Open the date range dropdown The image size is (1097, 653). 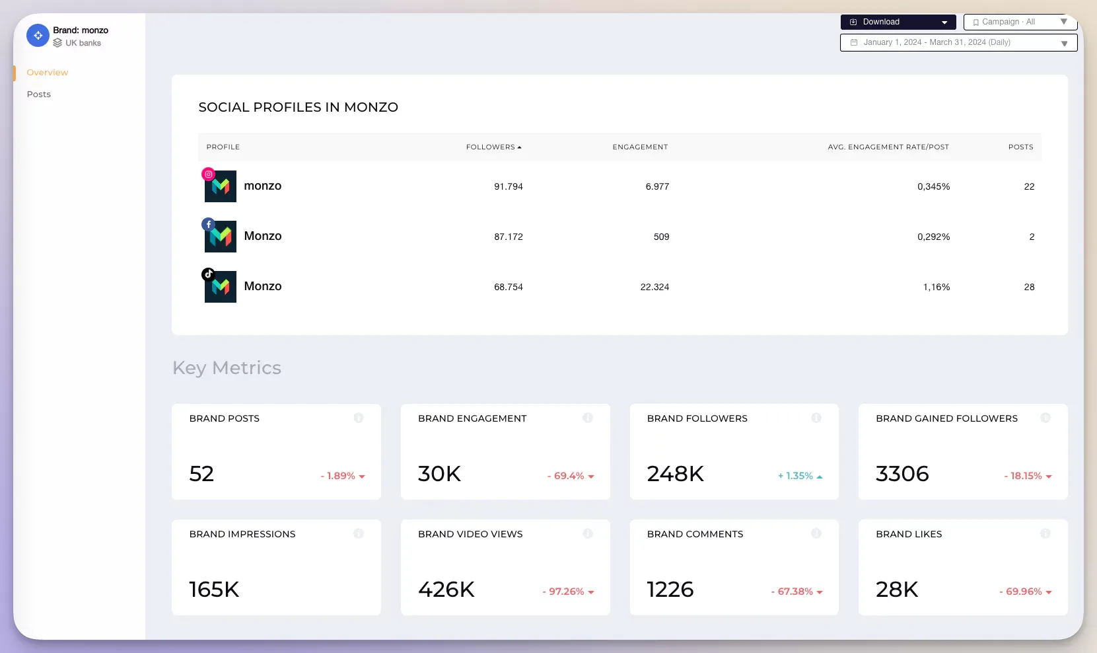(x=959, y=42)
